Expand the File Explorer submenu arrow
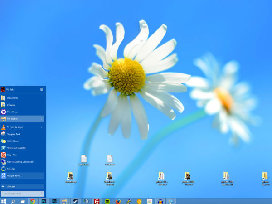This screenshot has width=272, height=204. point(42,119)
